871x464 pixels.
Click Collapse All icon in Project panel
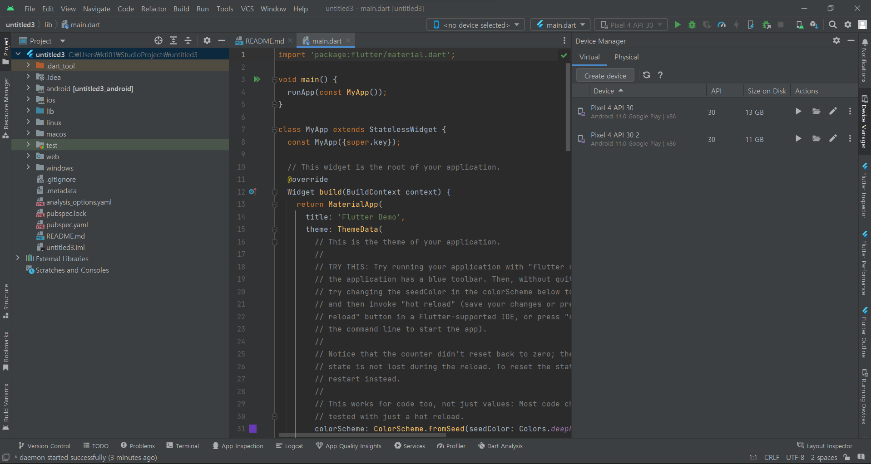[188, 41]
